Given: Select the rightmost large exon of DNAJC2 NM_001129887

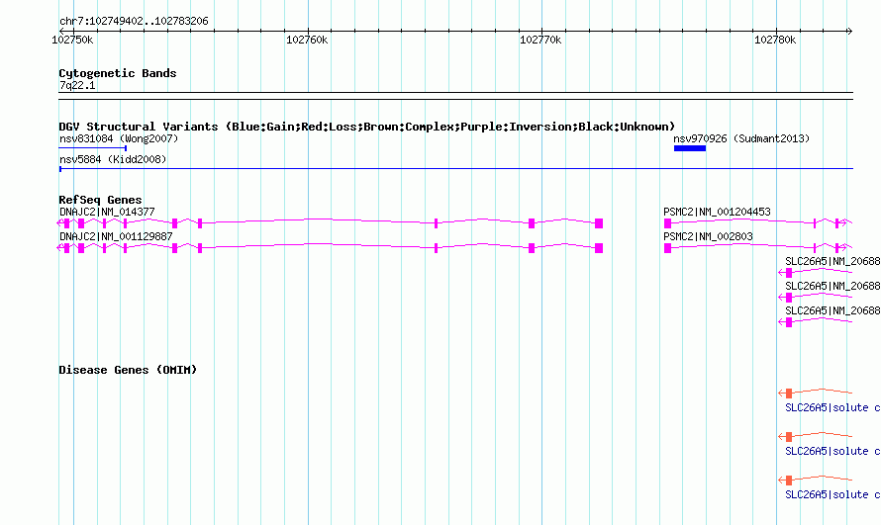Looking at the screenshot, I should [x=599, y=248].
